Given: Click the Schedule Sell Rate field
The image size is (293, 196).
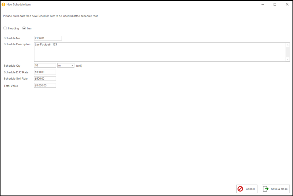Looking at the screenshot, I should point(45,79).
